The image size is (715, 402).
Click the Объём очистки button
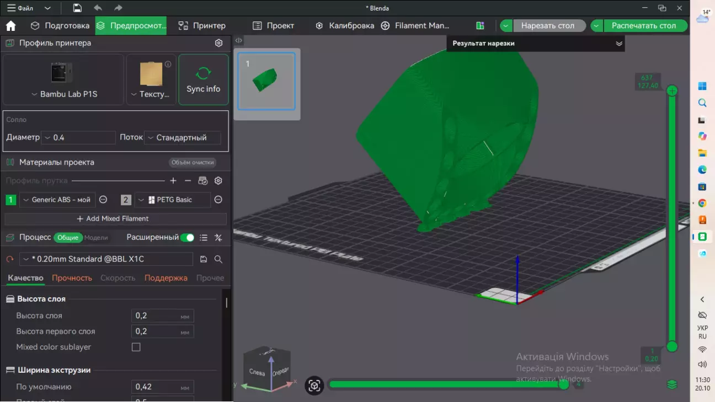click(x=192, y=163)
